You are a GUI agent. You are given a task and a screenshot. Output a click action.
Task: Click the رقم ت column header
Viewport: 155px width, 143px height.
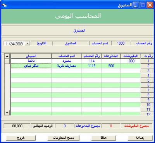(x=147, y=56)
